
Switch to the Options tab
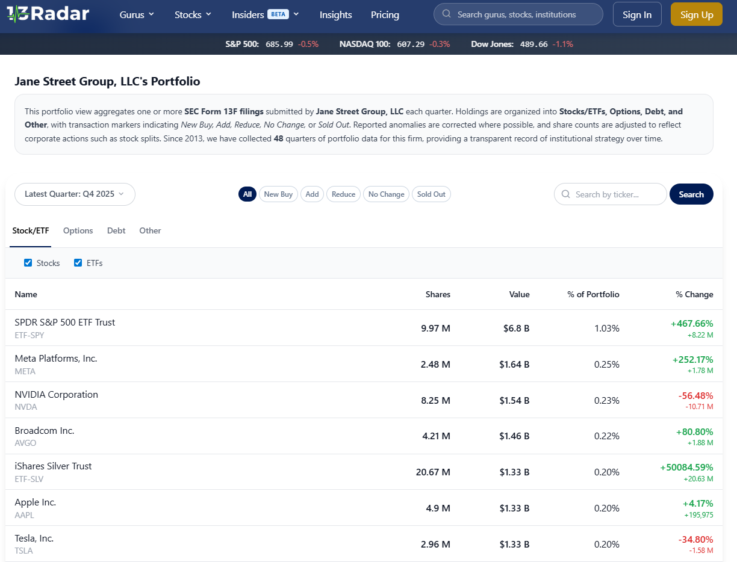click(x=78, y=230)
